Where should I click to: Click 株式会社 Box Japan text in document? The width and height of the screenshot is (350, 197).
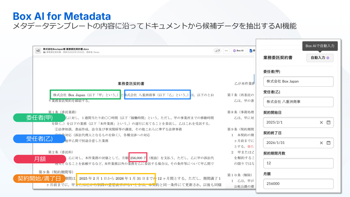69,95
